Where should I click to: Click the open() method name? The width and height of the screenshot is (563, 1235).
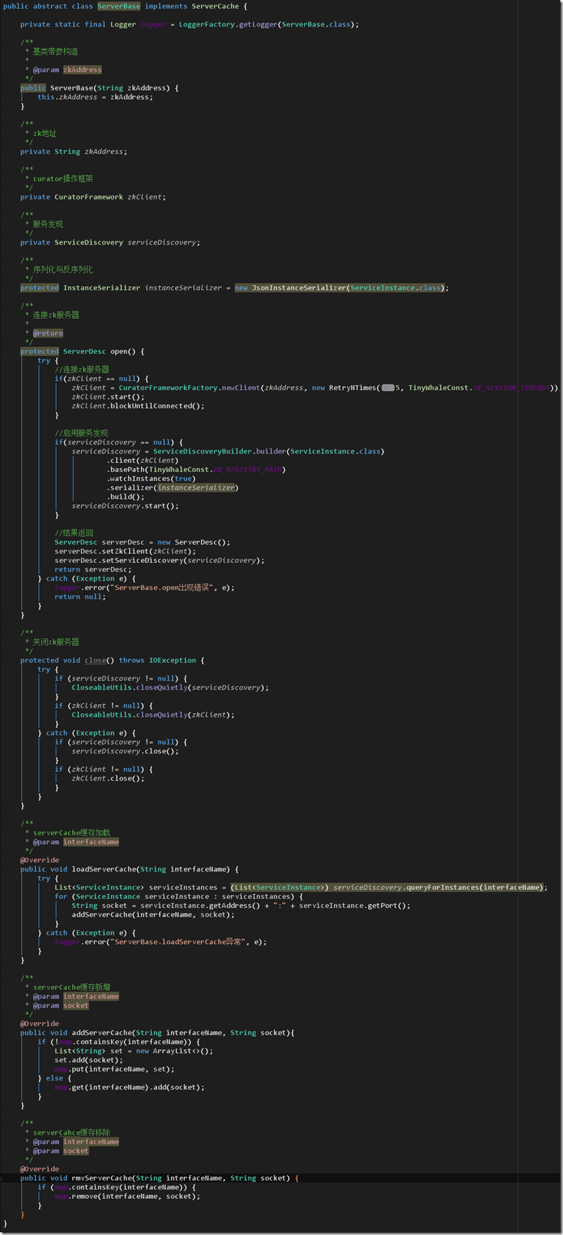pyautogui.click(x=119, y=352)
